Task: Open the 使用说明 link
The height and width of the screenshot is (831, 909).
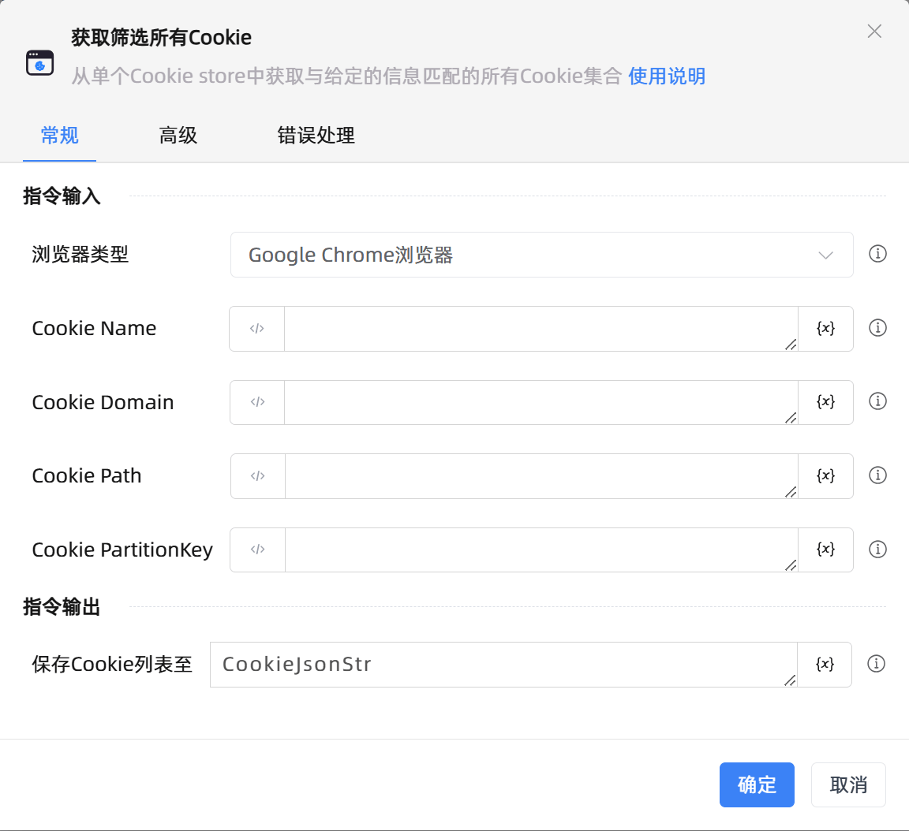Action: [667, 76]
